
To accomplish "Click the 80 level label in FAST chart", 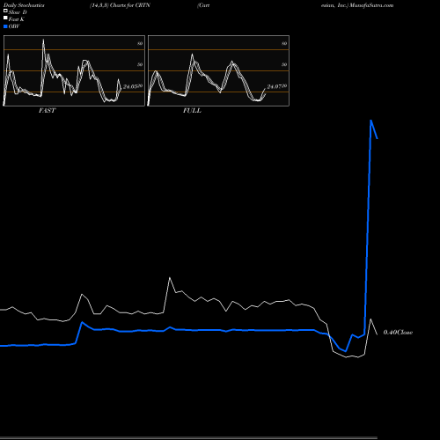I will coord(140,43).
